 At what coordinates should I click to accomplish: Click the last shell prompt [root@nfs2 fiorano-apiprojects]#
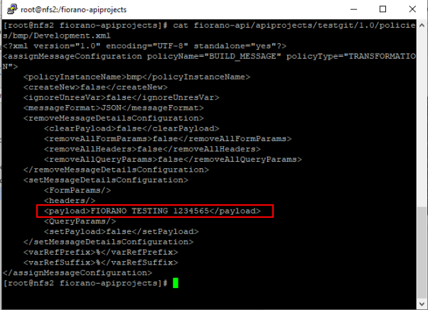pyautogui.click(x=85, y=283)
